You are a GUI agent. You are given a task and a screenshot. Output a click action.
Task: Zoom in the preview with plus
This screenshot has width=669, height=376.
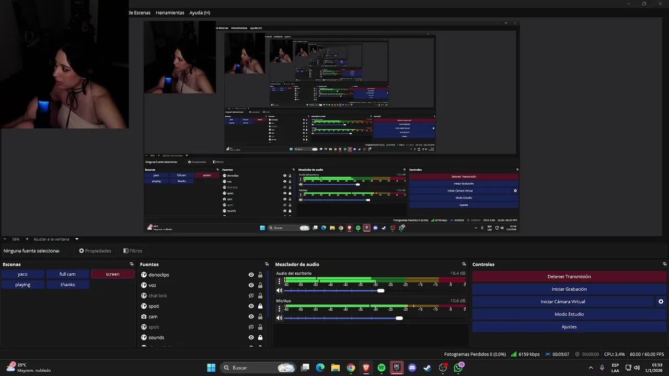click(27, 239)
